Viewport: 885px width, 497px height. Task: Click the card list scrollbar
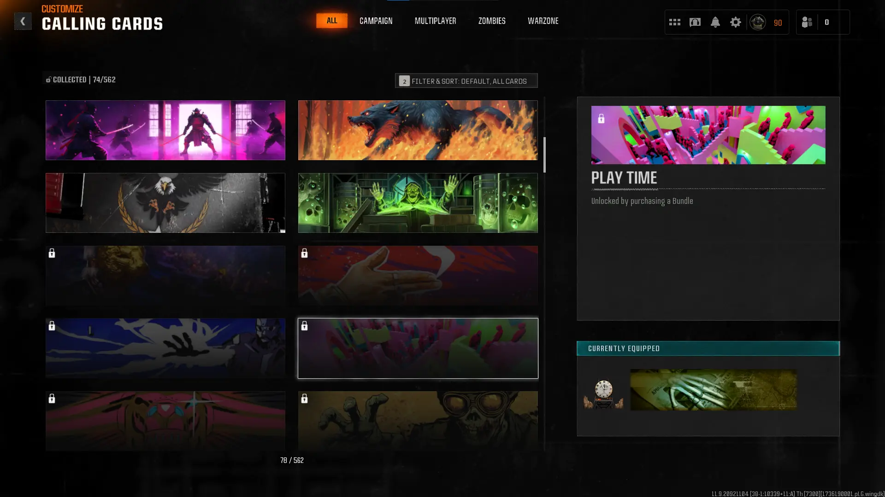(544, 155)
